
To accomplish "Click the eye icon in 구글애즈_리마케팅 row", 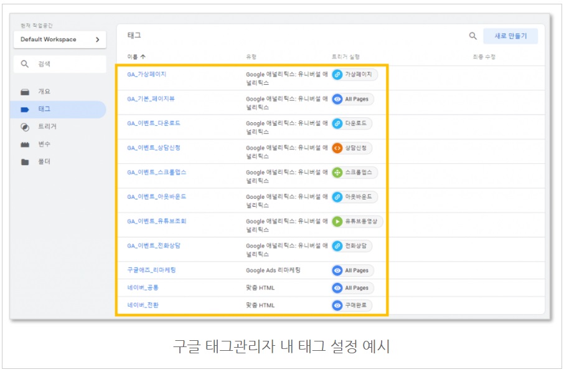I will (x=337, y=270).
